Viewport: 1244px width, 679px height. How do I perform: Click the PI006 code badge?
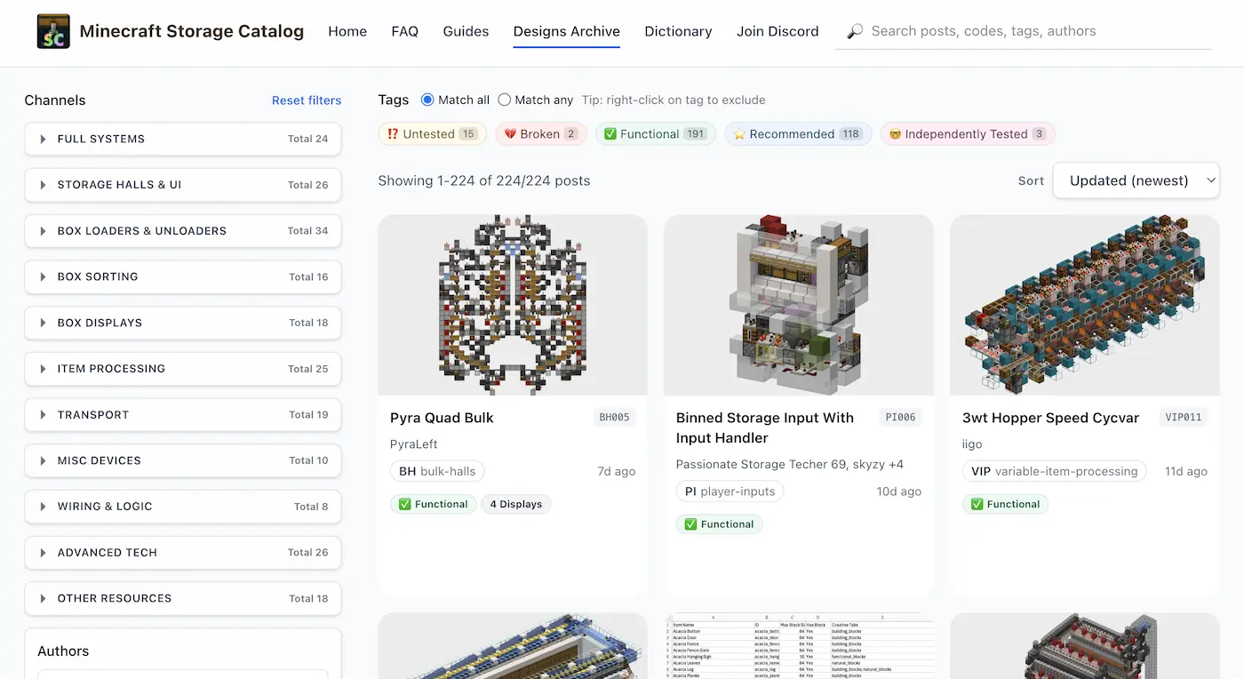[x=900, y=417]
